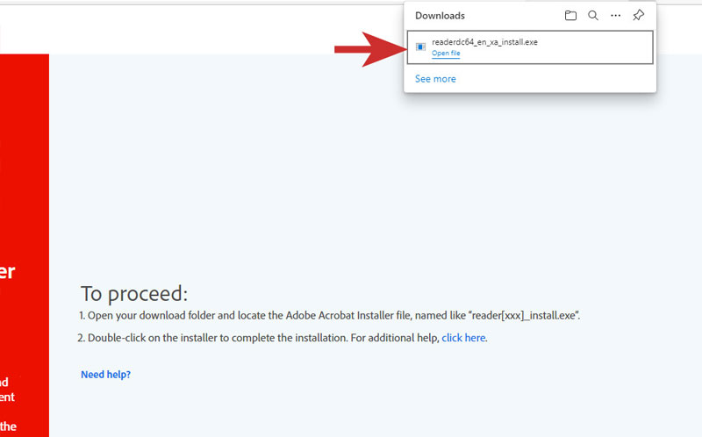This screenshot has height=437, width=702.
Task: Click the Downloads panel title
Action: point(440,16)
